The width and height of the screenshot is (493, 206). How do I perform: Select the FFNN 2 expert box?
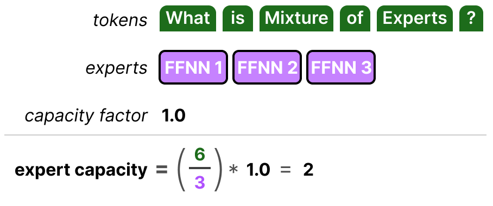pyautogui.click(x=267, y=67)
